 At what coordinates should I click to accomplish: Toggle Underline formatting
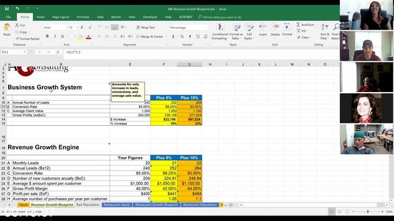click(62, 36)
